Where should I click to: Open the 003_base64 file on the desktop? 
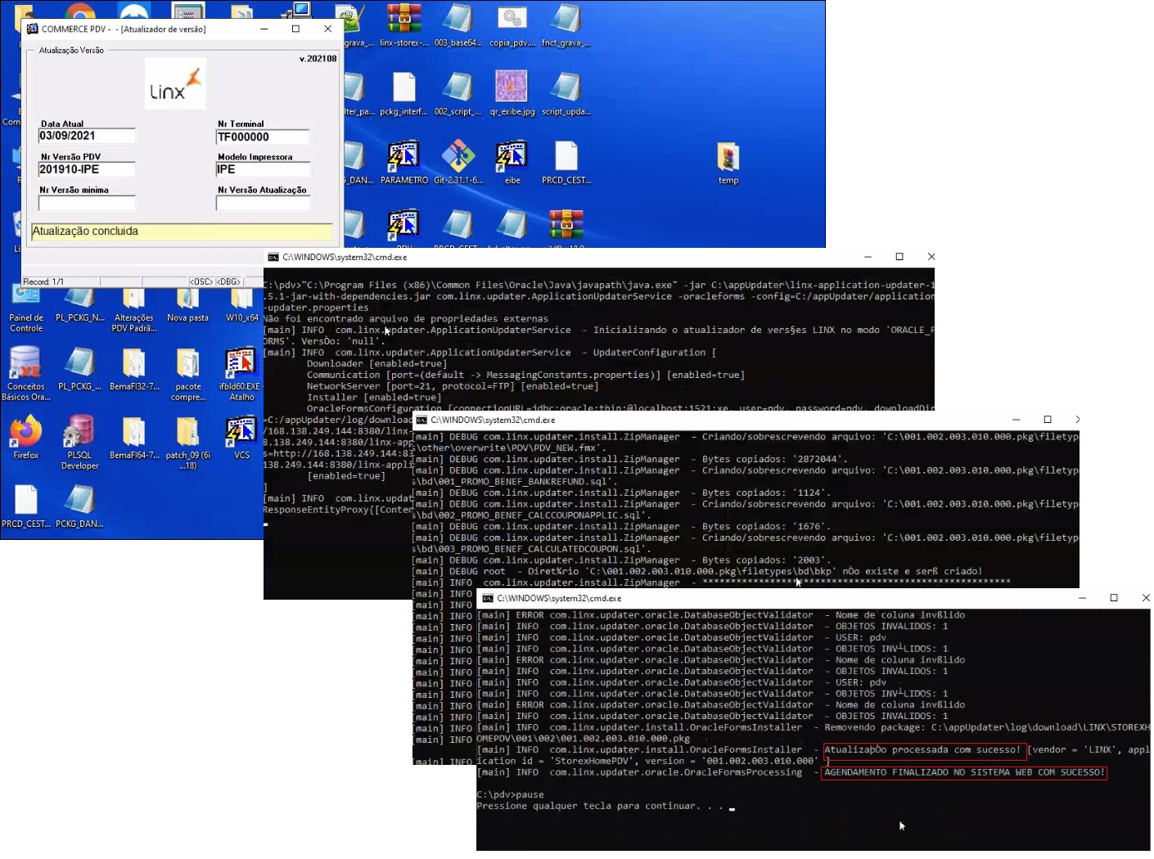click(x=458, y=25)
